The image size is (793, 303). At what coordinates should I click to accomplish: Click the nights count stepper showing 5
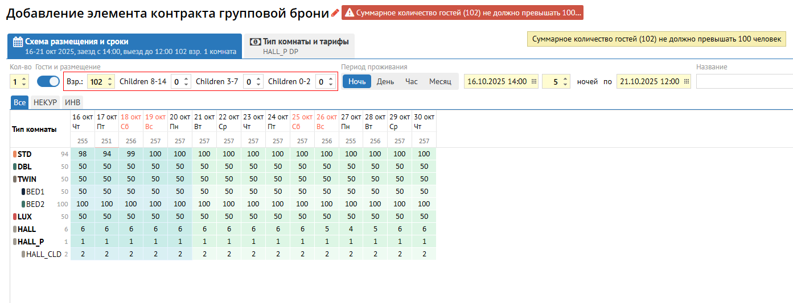pyautogui.click(x=556, y=81)
